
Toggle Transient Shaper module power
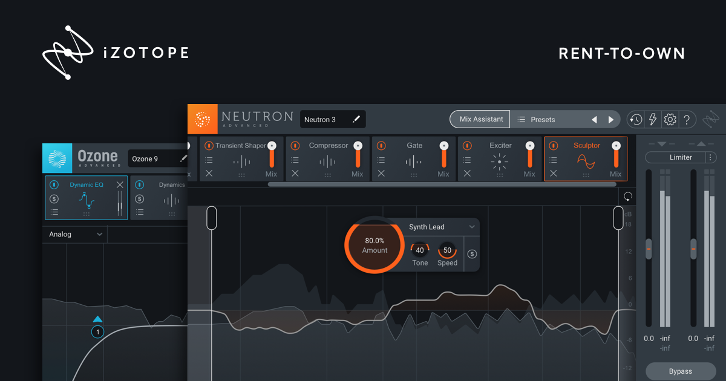tap(209, 146)
